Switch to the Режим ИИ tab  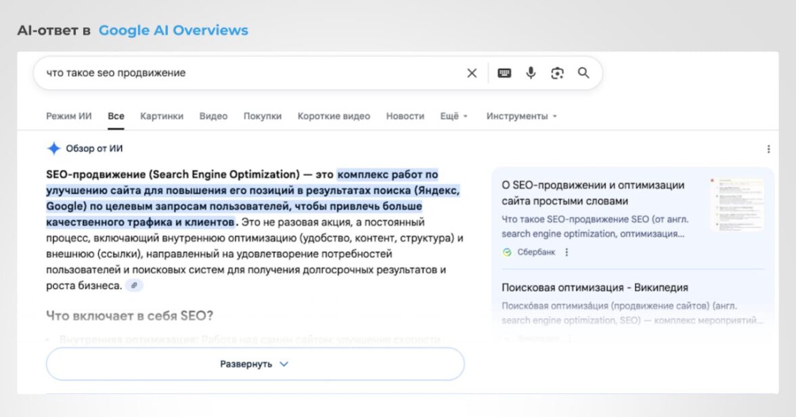tap(69, 116)
